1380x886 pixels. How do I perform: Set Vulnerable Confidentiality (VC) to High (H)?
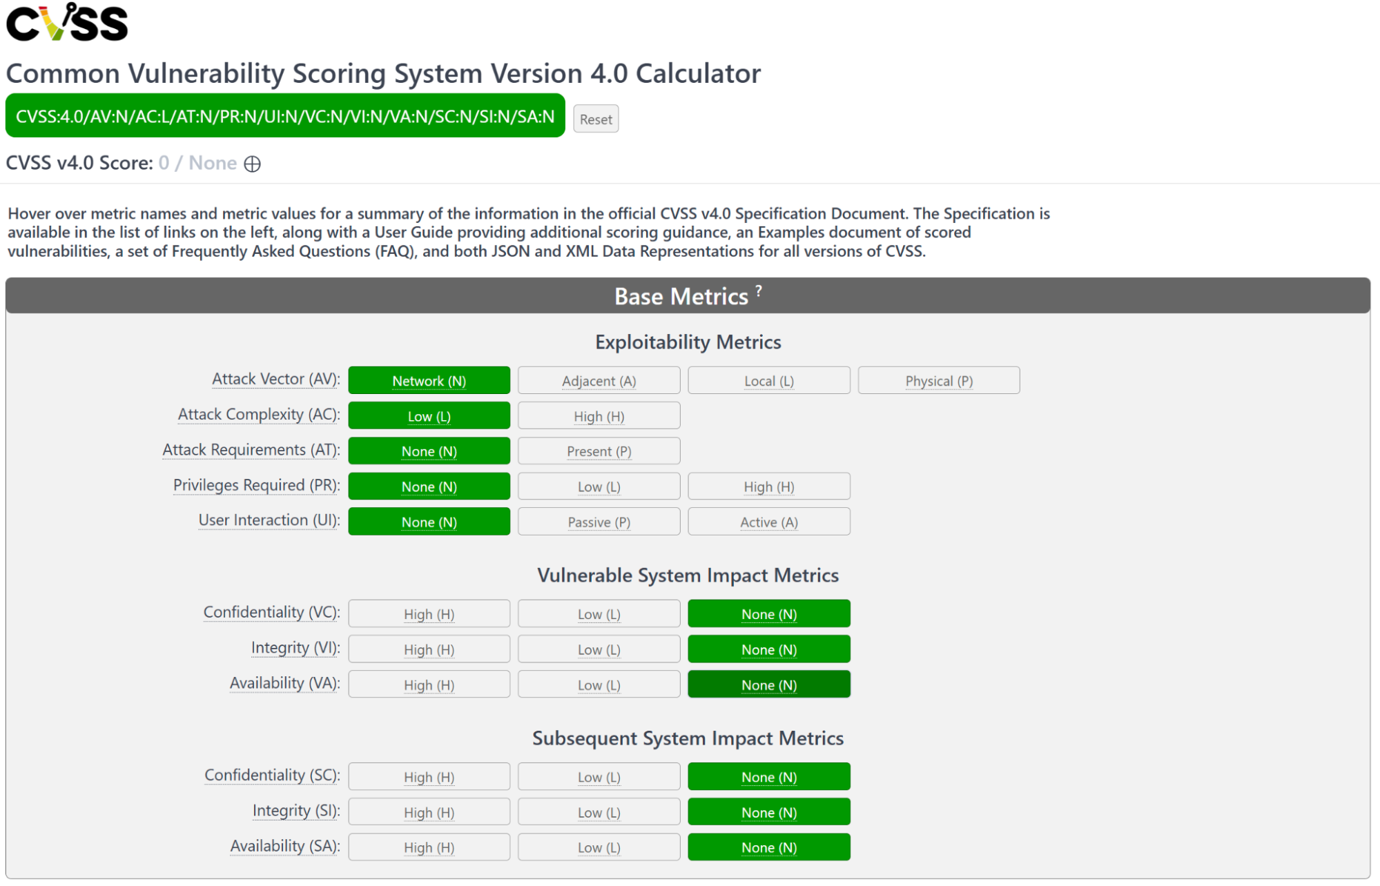point(429,614)
